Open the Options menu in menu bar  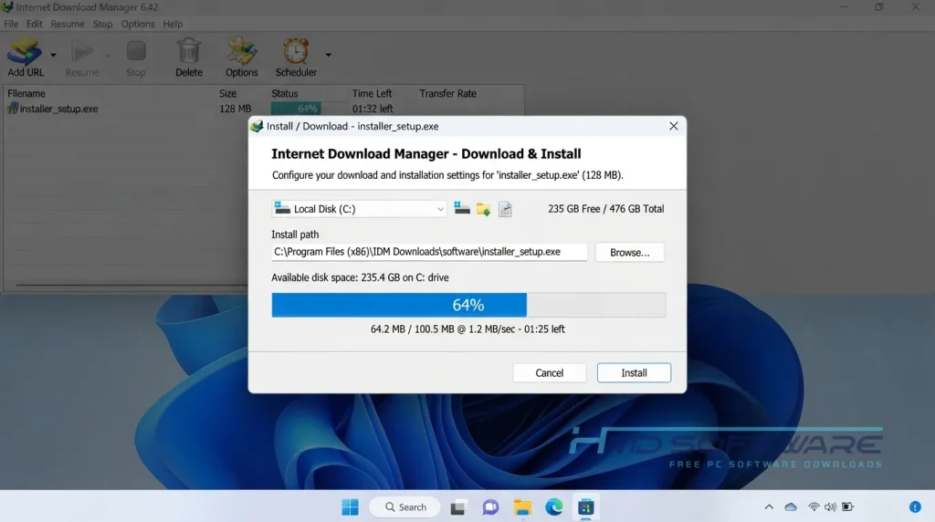[138, 24]
